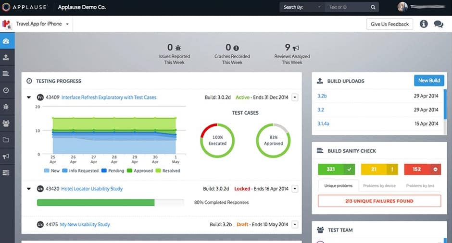Click the New Build button
This screenshot has width=452, height=243.
coord(429,81)
